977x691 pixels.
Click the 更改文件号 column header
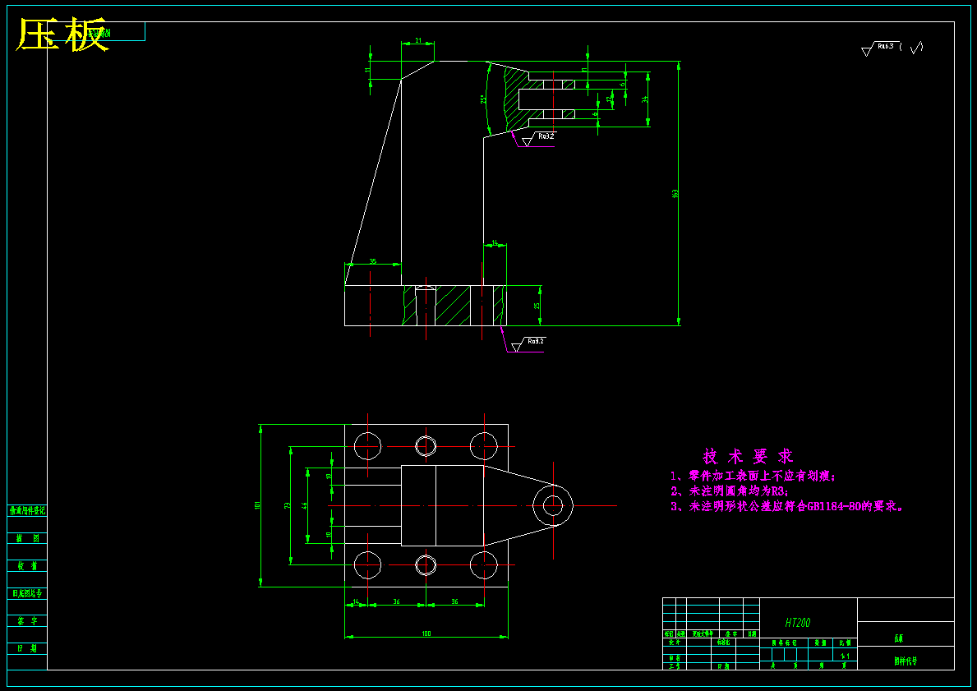[x=703, y=633]
